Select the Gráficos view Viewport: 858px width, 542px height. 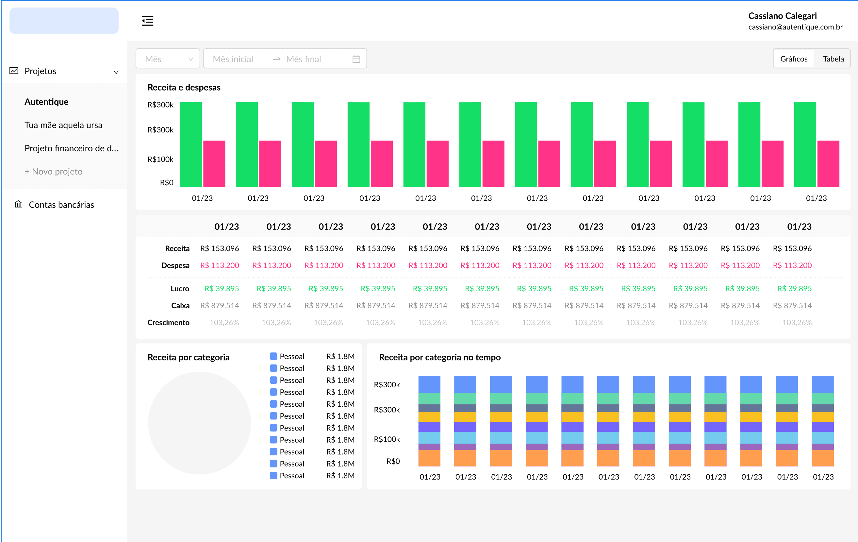pos(794,59)
